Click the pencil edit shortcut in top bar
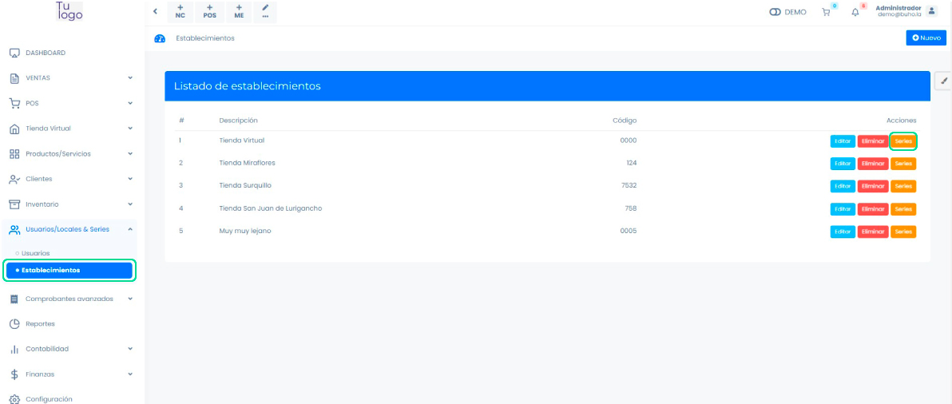 click(265, 11)
